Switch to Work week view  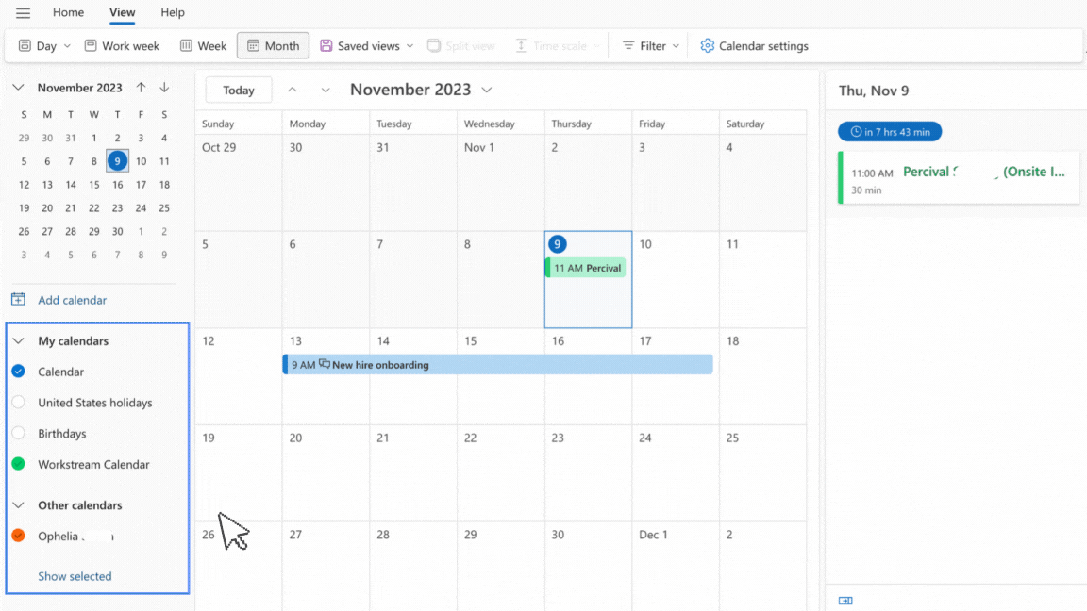(x=122, y=46)
